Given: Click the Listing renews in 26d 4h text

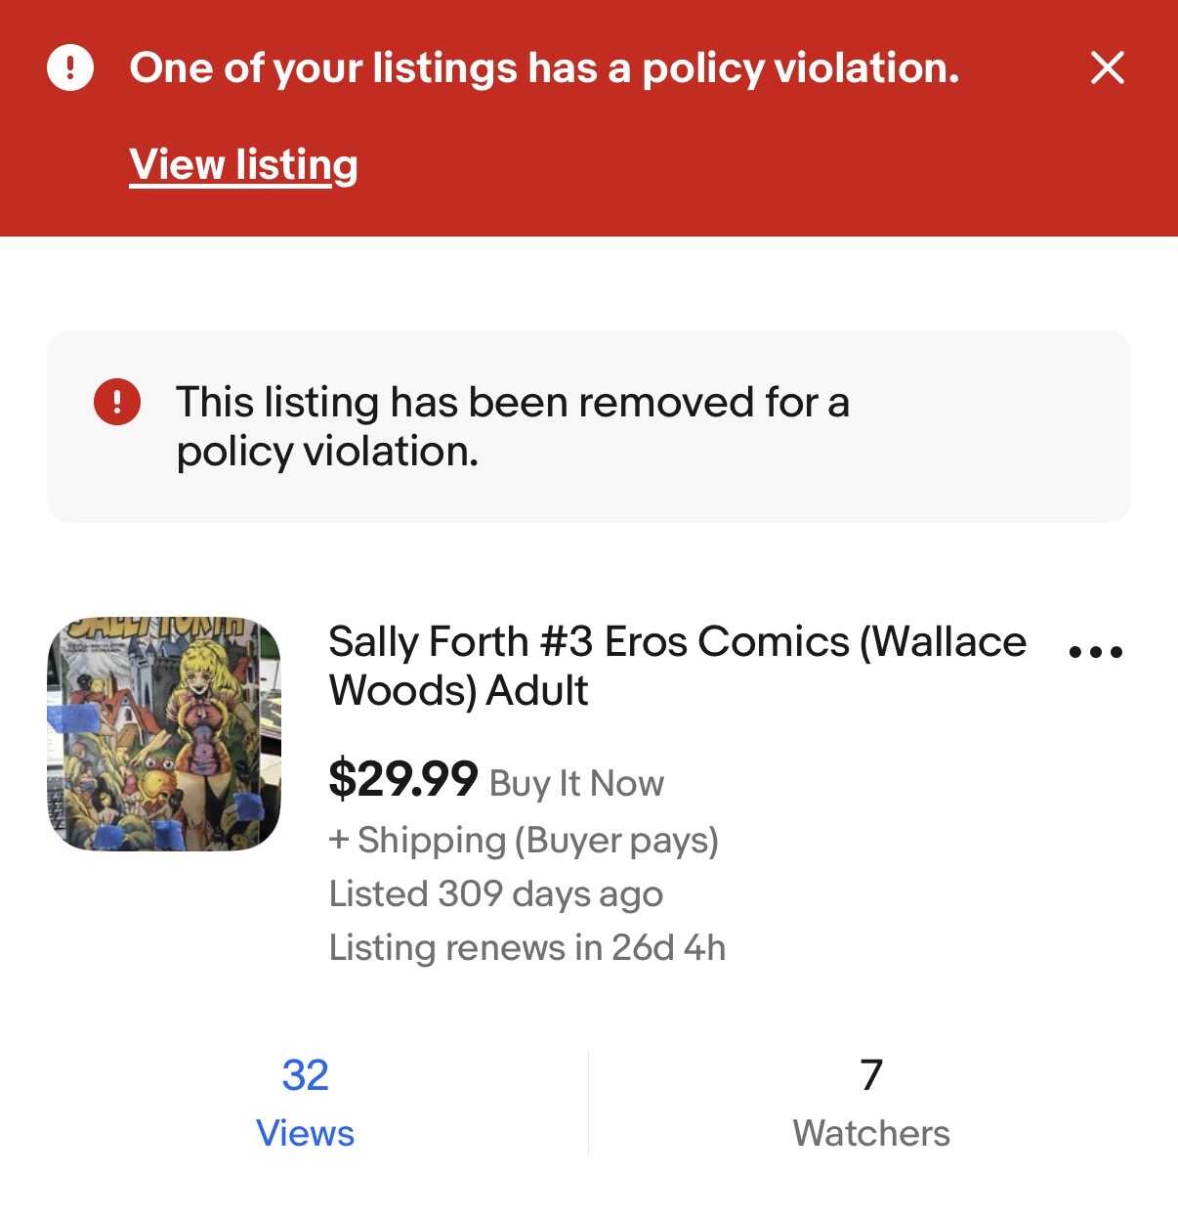Looking at the screenshot, I should tap(526, 947).
